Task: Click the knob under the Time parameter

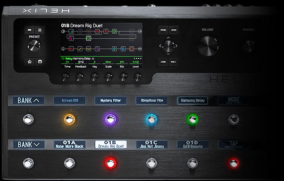Action: 65,77
